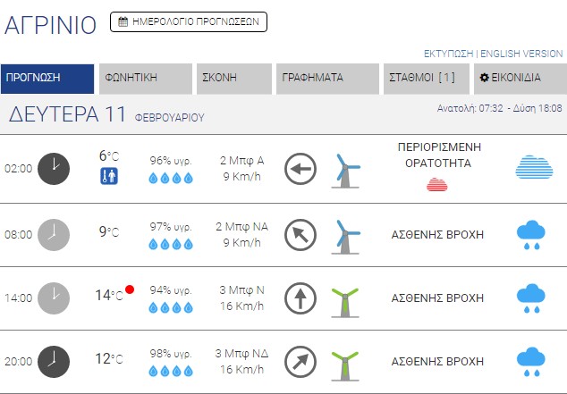Switch to the ΠΡΟΓΝΩΣΗ tab
567x394 pixels.
tap(47, 78)
